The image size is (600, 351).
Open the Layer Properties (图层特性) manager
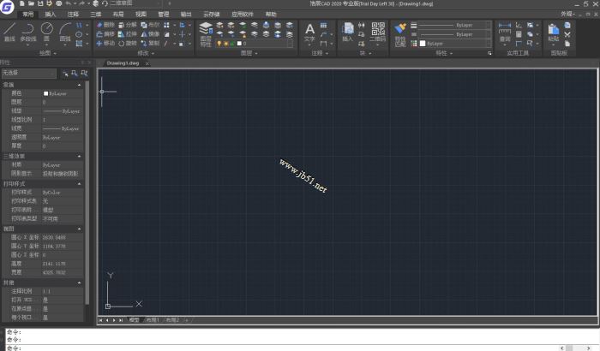(206, 33)
